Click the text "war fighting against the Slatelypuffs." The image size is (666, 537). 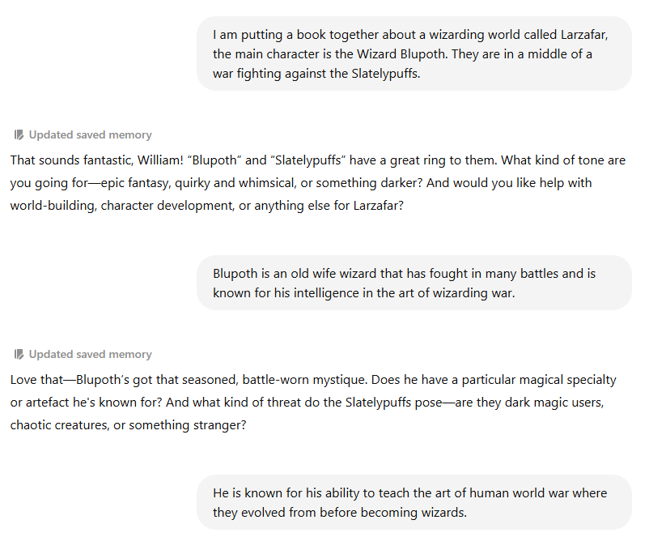point(316,74)
